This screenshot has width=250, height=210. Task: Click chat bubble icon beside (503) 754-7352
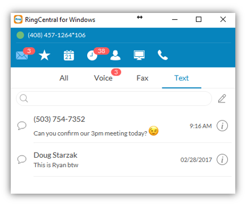[x=22, y=126]
